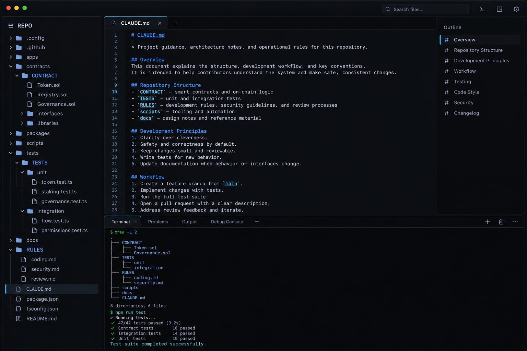Create new terminal with plus icon
Image resolution: width=527 pixels, height=351 pixels.
point(488,222)
